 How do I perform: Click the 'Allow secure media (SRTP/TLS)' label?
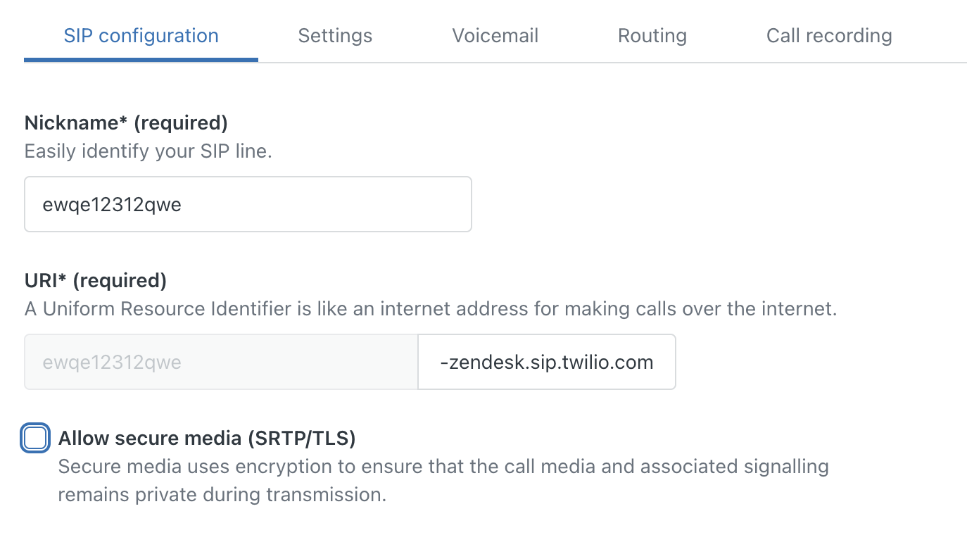coord(207,439)
